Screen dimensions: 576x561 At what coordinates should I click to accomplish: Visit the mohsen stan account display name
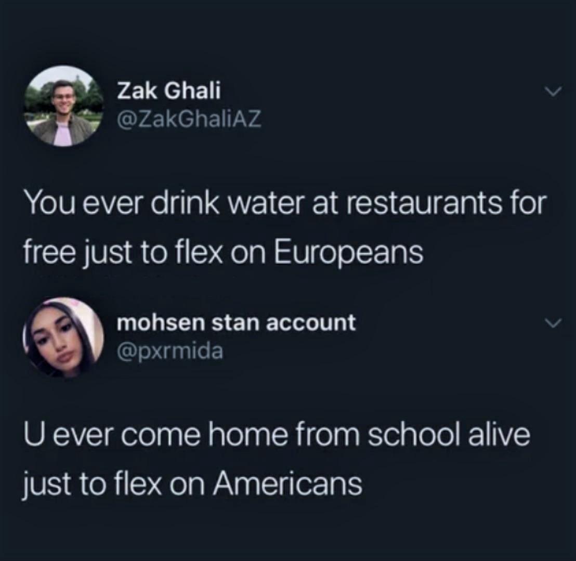236,322
